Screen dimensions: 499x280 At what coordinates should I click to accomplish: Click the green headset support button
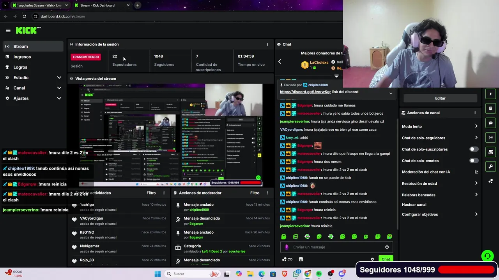[x=487, y=255]
